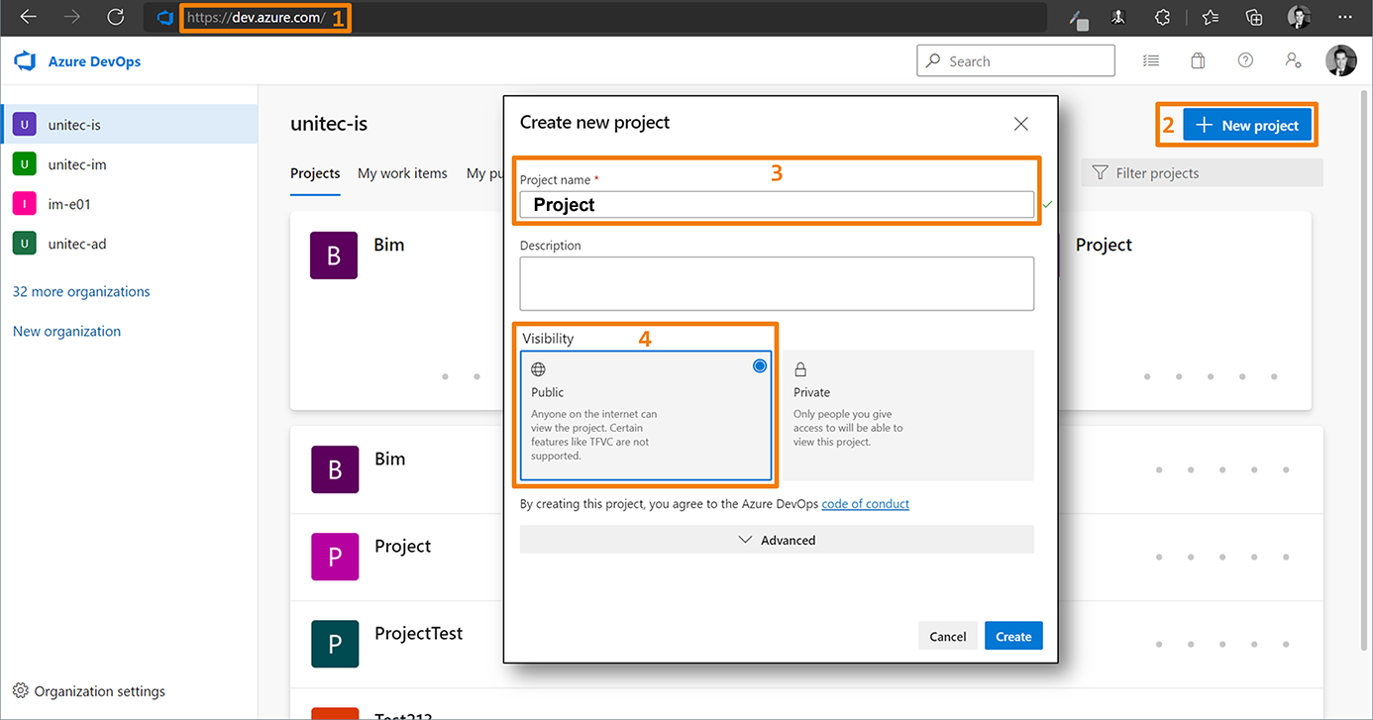The height and width of the screenshot is (720, 1373).
Task: Expand the 32 more organizations list
Action: [x=81, y=292]
